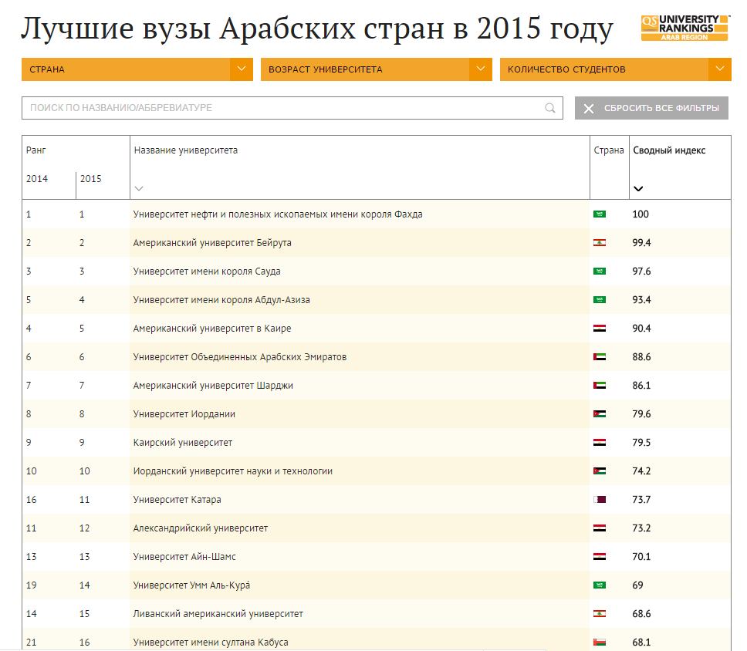Select Университет Катара

coord(177,500)
